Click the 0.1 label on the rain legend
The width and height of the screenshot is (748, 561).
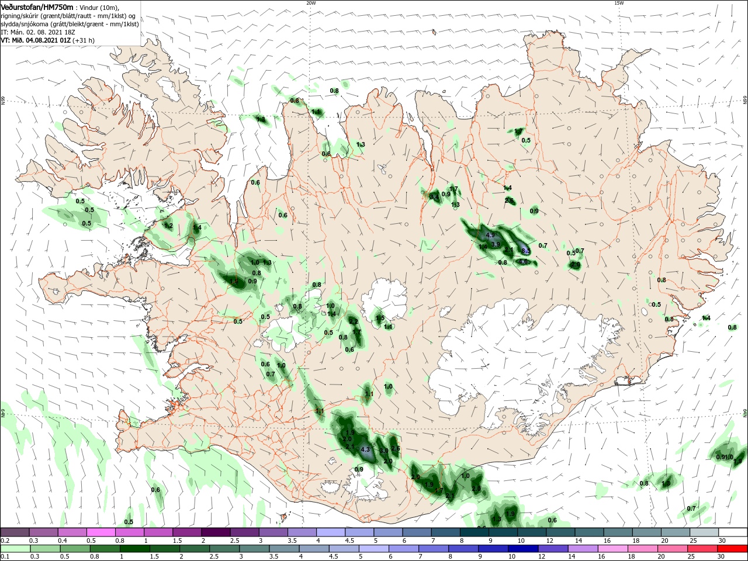click(5, 557)
